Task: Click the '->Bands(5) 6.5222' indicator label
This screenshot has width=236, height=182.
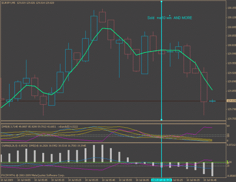Action: [68, 127]
